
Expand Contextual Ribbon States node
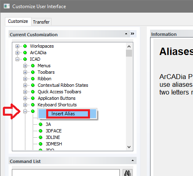click(25, 85)
